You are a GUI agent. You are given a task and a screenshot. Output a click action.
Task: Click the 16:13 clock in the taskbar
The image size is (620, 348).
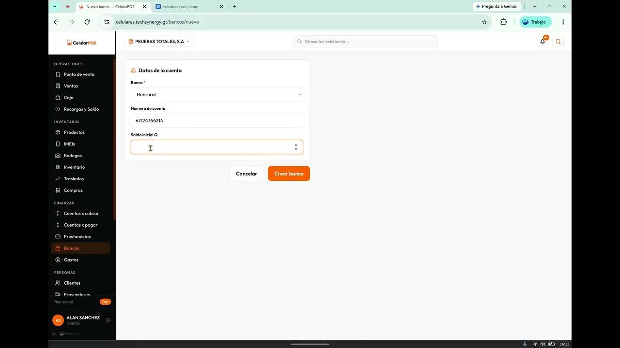pyautogui.click(x=564, y=344)
